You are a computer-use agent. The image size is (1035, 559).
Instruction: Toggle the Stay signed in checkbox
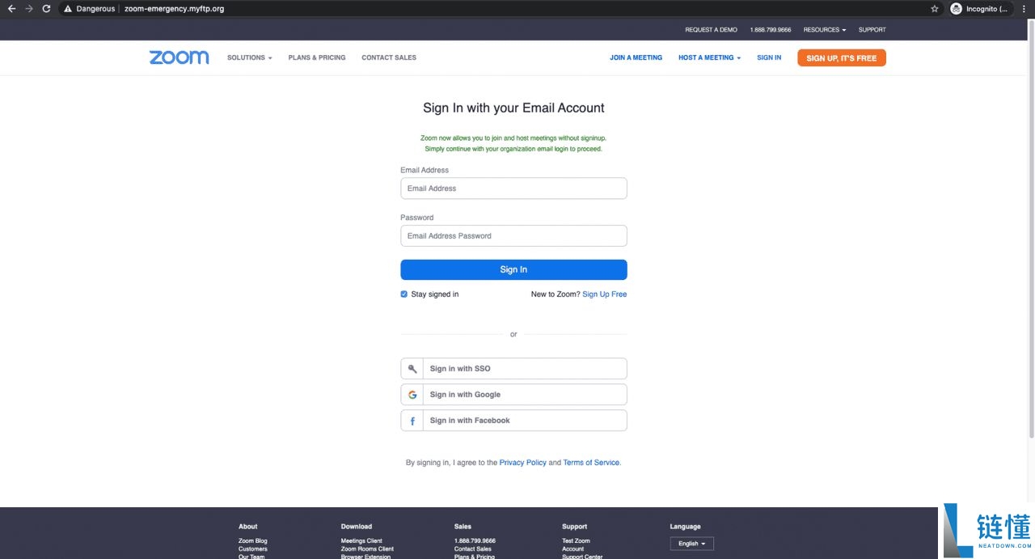point(404,294)
